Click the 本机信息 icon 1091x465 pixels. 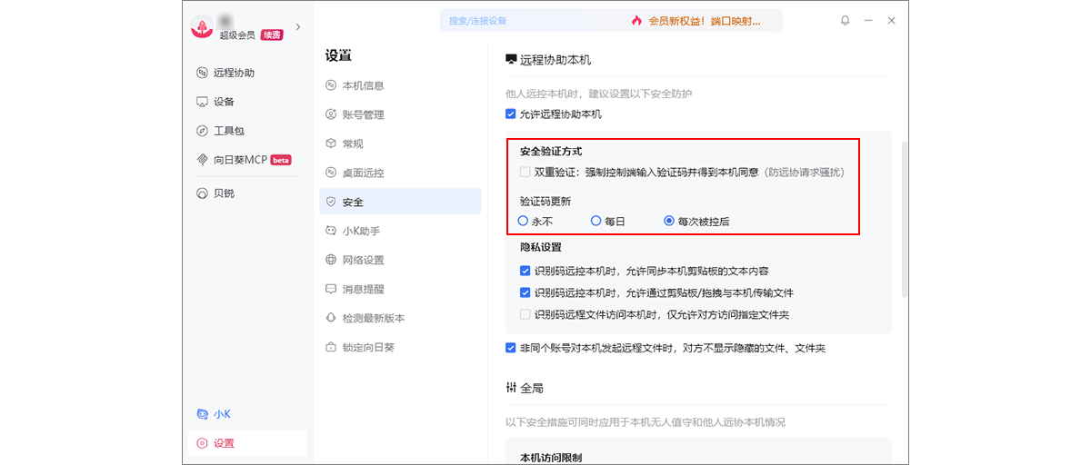coord(331,85)
